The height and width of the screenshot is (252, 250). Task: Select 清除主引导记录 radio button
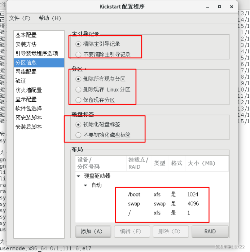point(78,44)
